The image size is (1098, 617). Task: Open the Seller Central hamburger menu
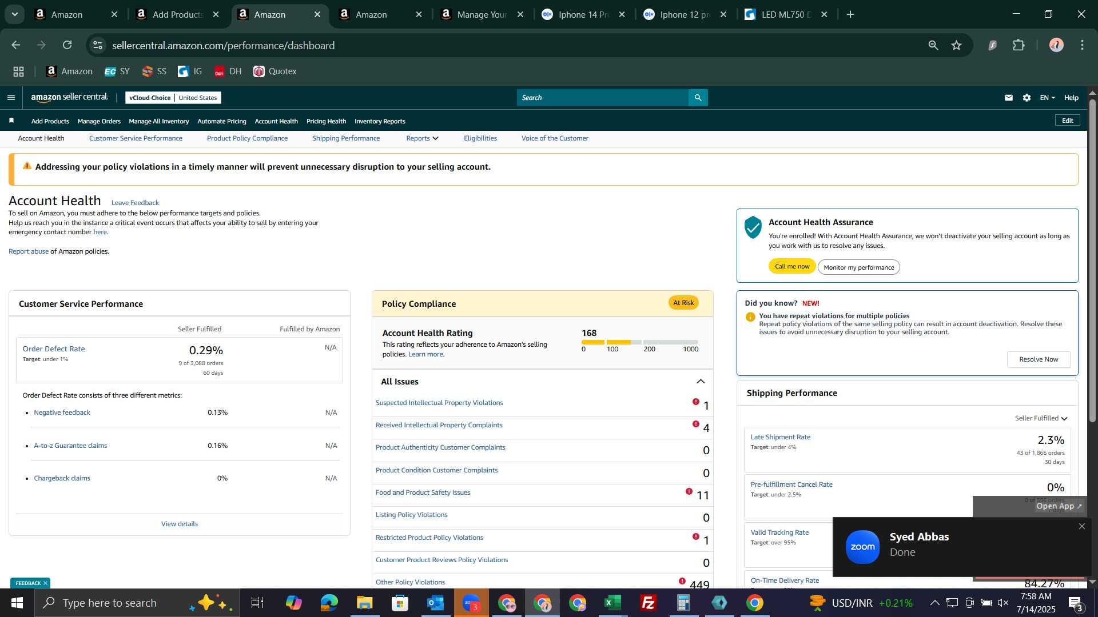pyautogui.click(x=11, y=98)
